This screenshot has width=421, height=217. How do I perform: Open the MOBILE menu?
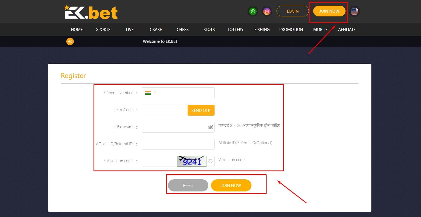coord(320,30)
